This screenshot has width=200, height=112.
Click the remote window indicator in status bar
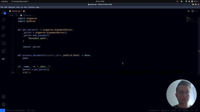pos(2,110)
